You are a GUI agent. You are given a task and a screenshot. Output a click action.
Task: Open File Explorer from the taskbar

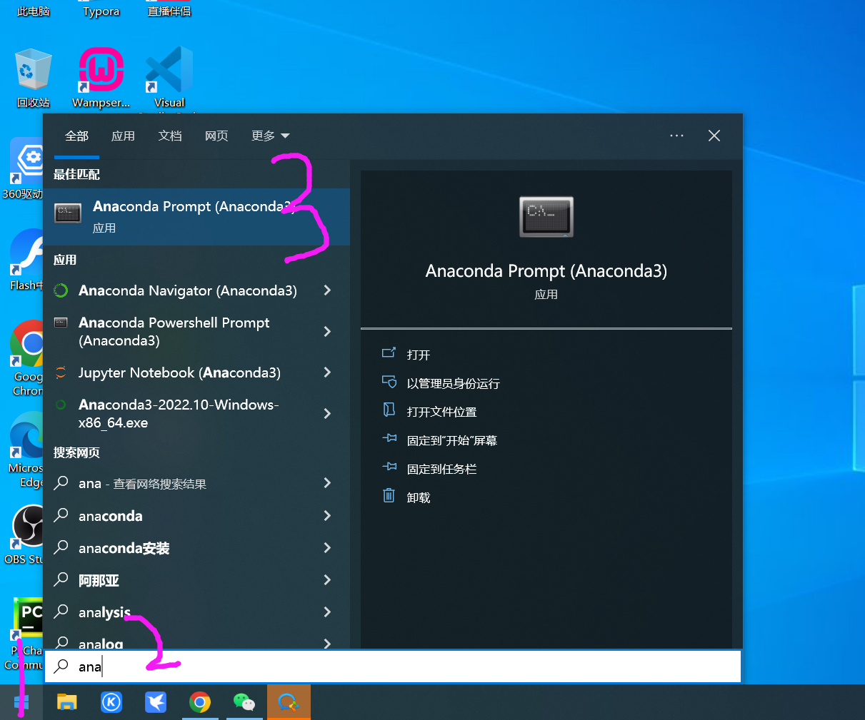[x=67, y=703]
